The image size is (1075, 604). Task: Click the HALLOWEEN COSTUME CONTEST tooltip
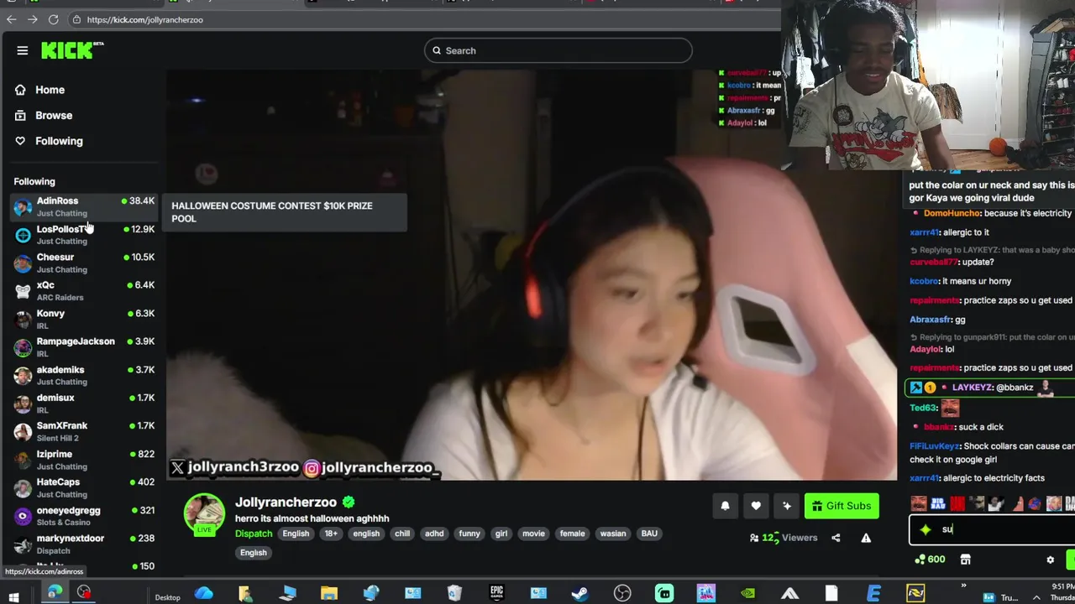[x=286, y=212]
